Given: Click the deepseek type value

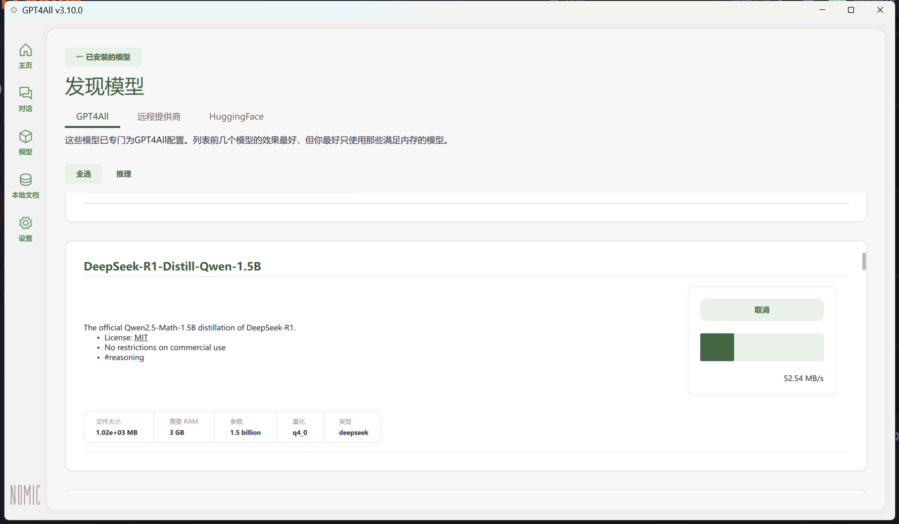Looking at the screenshot, I should 354,433.
